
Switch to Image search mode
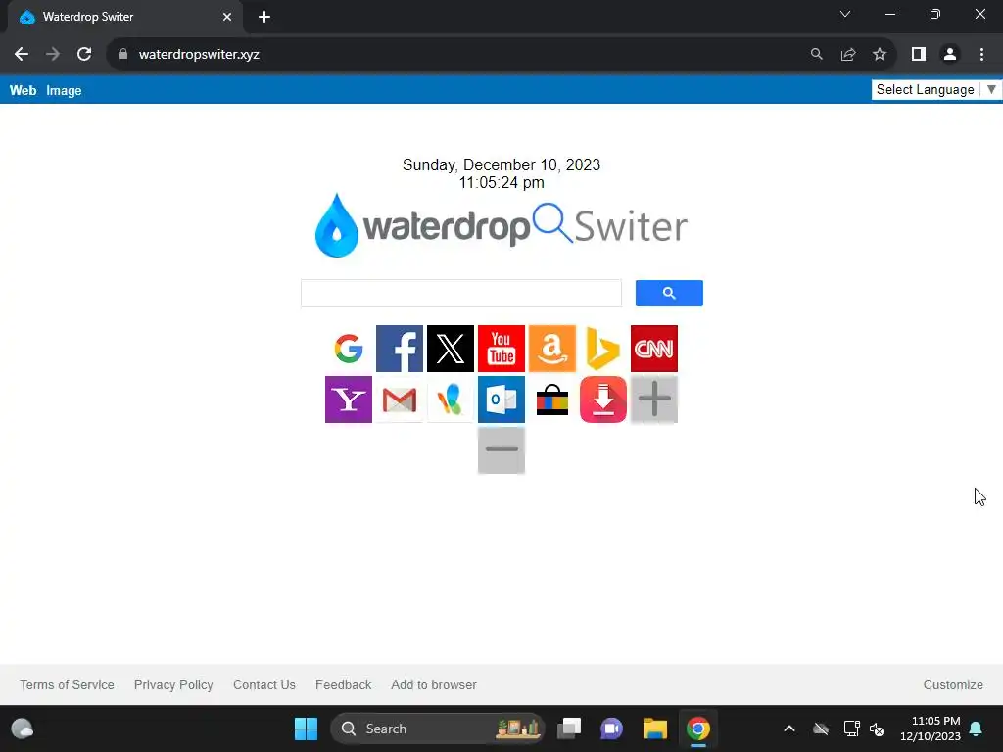tap(64, 90)
